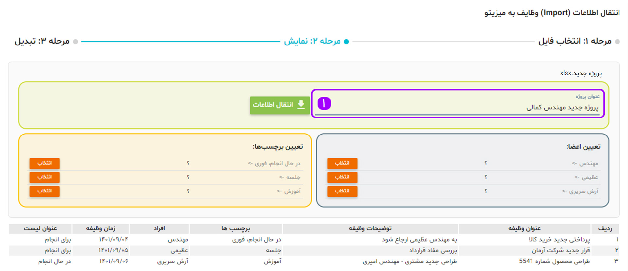Click the زمان وظیفه column header
This screenshot has width=628, height=271.
click(x=100, y=228)
